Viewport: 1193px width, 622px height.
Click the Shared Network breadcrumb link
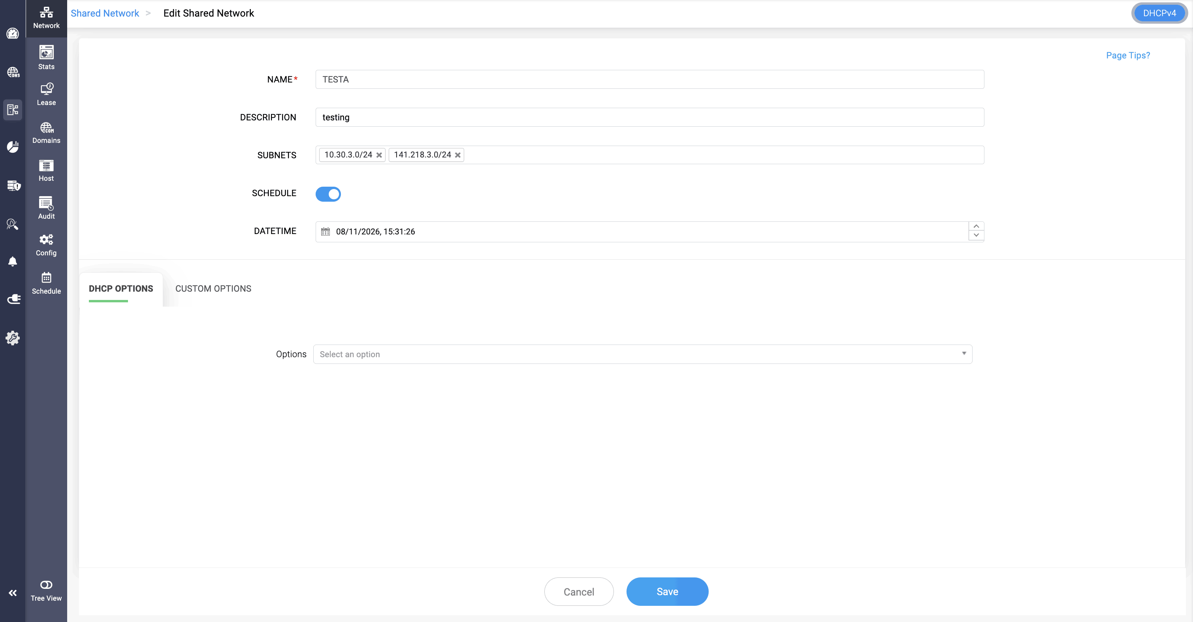pos(105,13)
